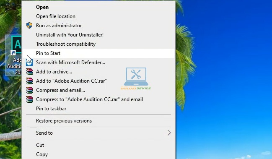The height and width of the screenshot is (159, 272).
Task: Choose Troubleshoot compatibility
Action: [98, 44]
